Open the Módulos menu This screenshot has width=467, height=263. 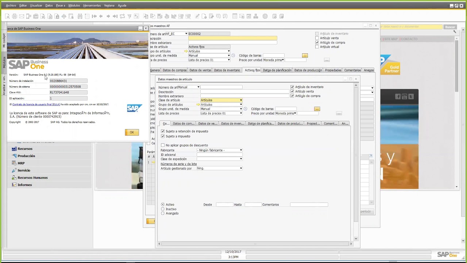[74, 5]
